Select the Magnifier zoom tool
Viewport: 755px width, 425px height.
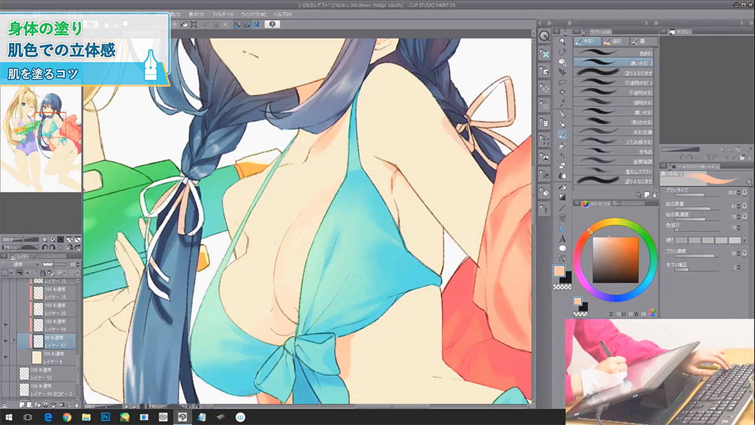(x=562, y=41)
